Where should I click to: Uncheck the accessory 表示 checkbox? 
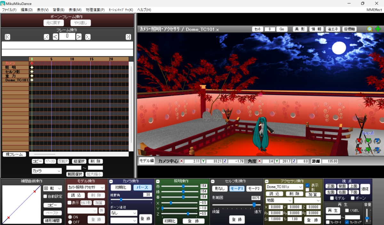tap(307, 185)
